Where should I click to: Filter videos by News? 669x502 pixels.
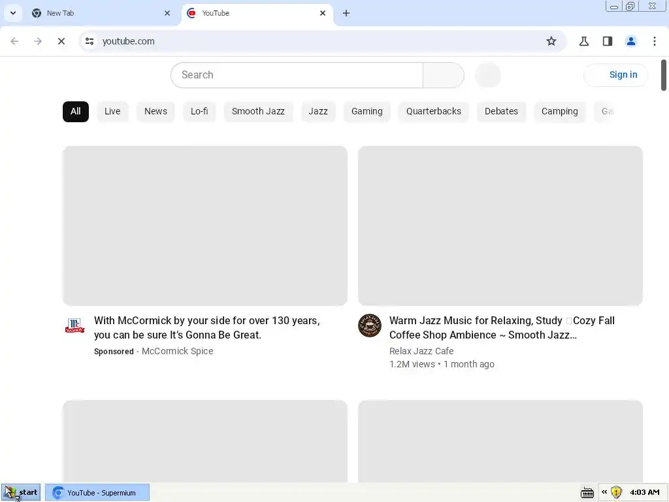[x=155, y=111]
